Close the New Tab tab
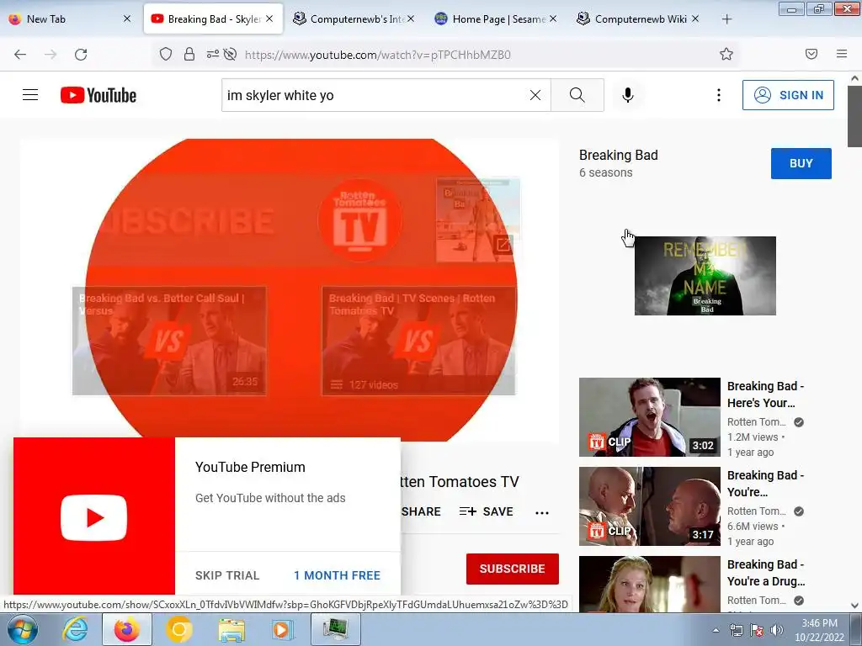Image resolution: width=862 pixels, height=646 pixels. pos(127,19)
